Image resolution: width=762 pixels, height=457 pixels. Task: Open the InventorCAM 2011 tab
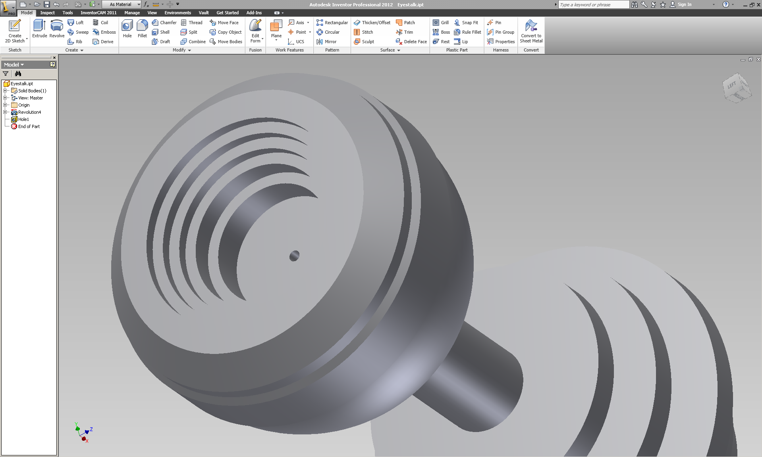[98, 13]
